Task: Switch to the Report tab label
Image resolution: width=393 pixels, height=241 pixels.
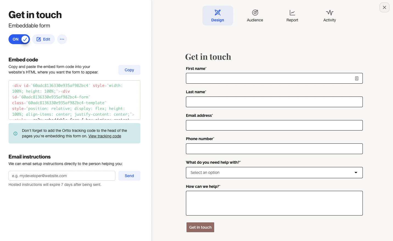Action: point(292,20)
